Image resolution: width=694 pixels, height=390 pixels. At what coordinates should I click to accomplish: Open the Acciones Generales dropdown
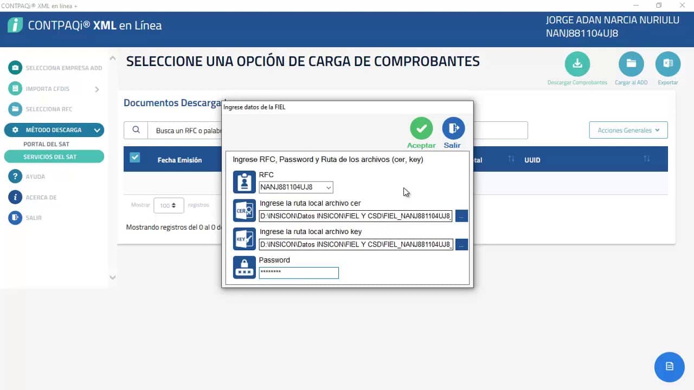coord(628,130)
